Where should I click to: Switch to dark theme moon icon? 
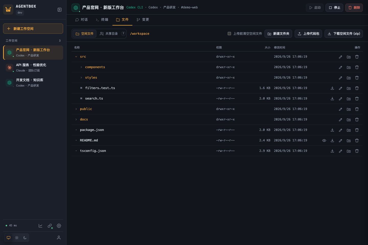click(25, 238)
